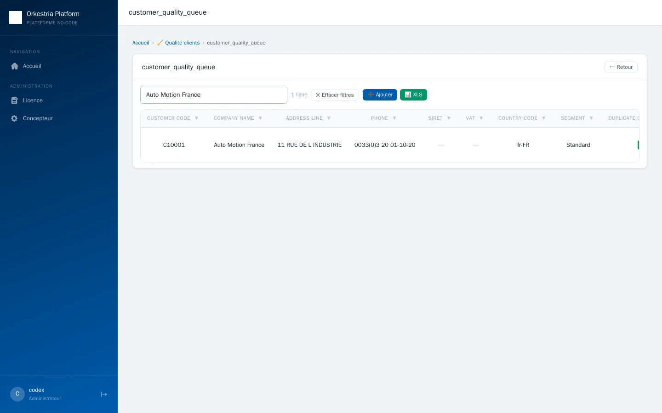The height and width of the screenshot is (413, 662).
Task: Open the CUSTOMER CODE column filter arrow
Action: pos(196,118)
